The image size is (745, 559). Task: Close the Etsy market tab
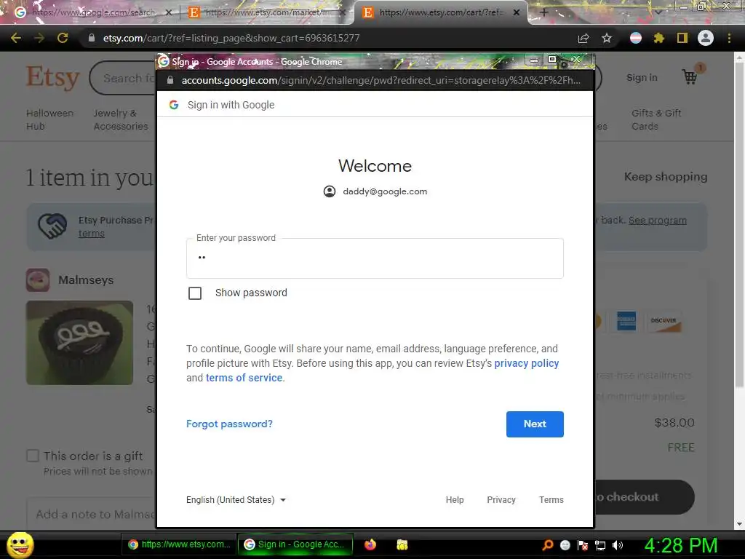coord(343,12)
